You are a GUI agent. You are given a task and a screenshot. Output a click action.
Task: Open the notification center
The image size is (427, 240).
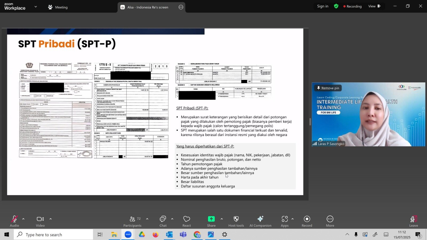[418, 234]
